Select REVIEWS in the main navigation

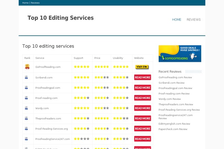(193, 20)
